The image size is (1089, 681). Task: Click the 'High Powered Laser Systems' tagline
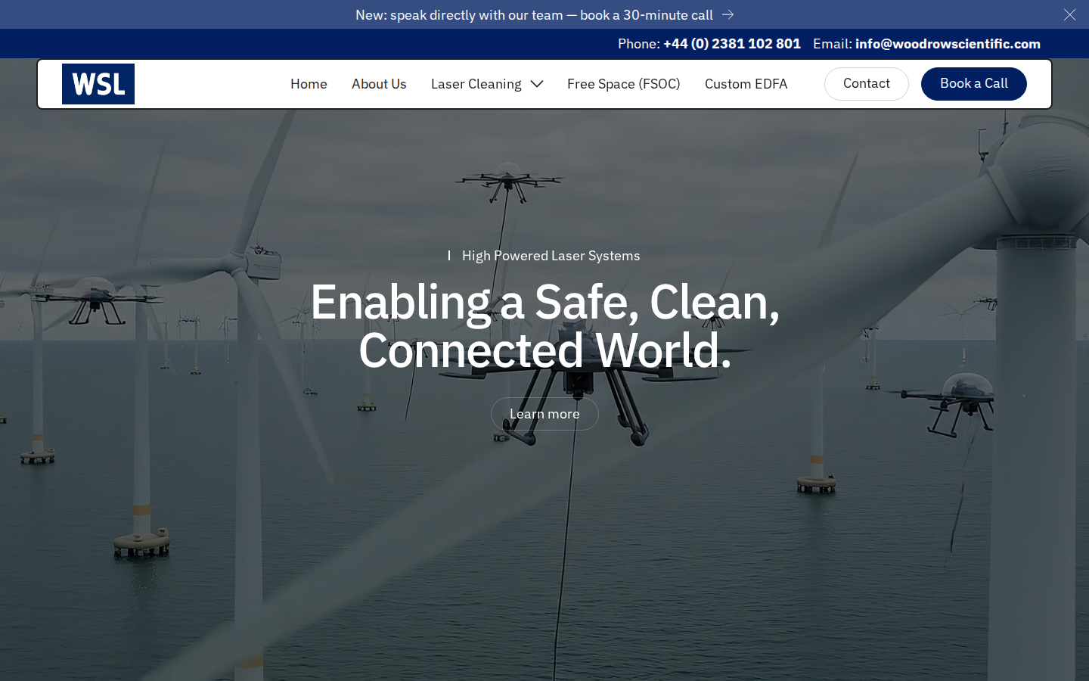[551, 256]
